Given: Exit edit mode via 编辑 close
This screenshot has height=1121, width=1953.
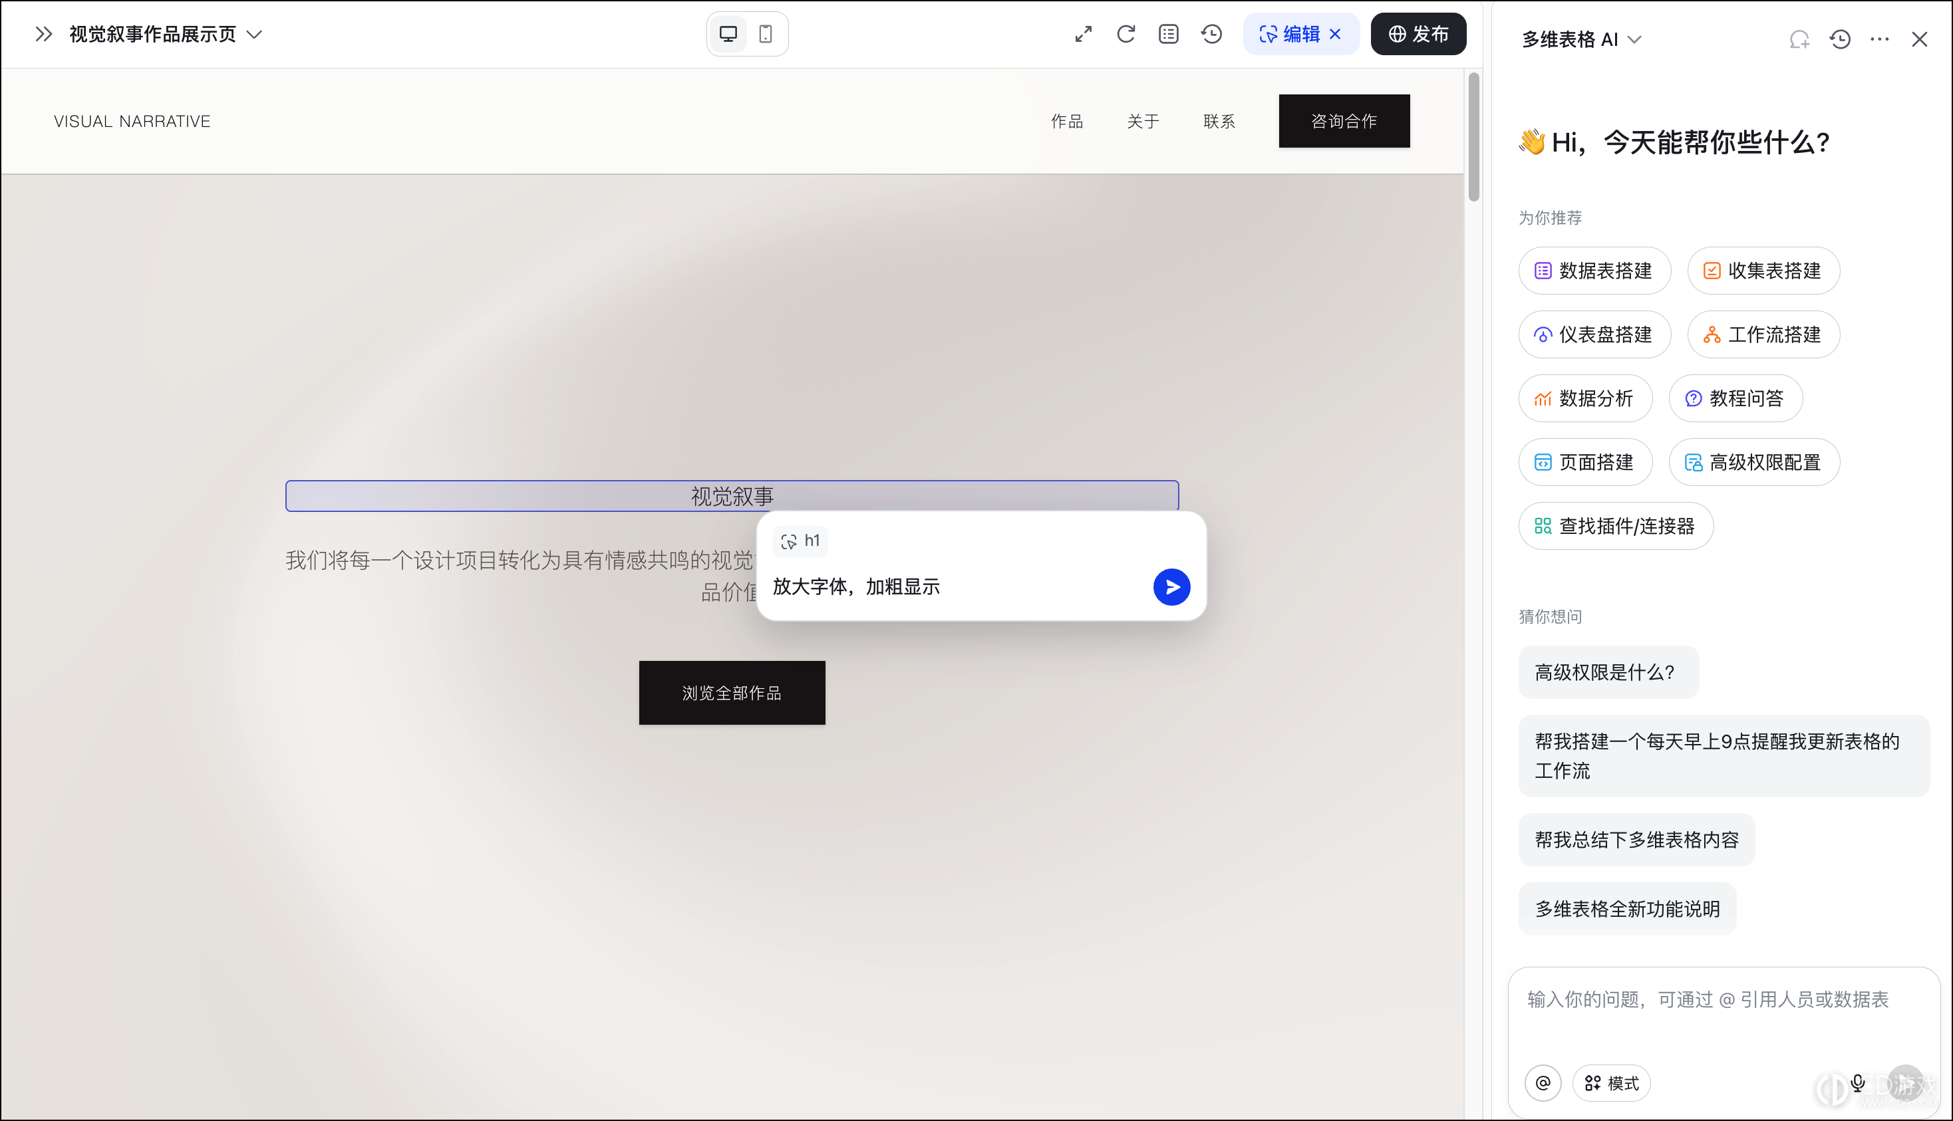Looking at the screenshot, I should pos(1336,34).
